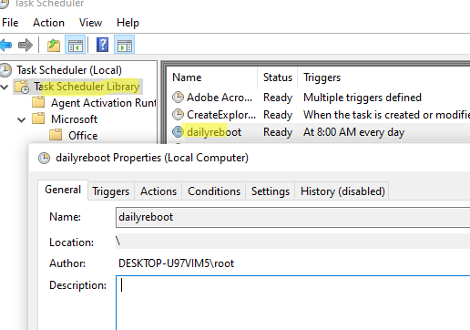
Task: Click the Task Scheduler Library folder icon
Action: point(22,87)
